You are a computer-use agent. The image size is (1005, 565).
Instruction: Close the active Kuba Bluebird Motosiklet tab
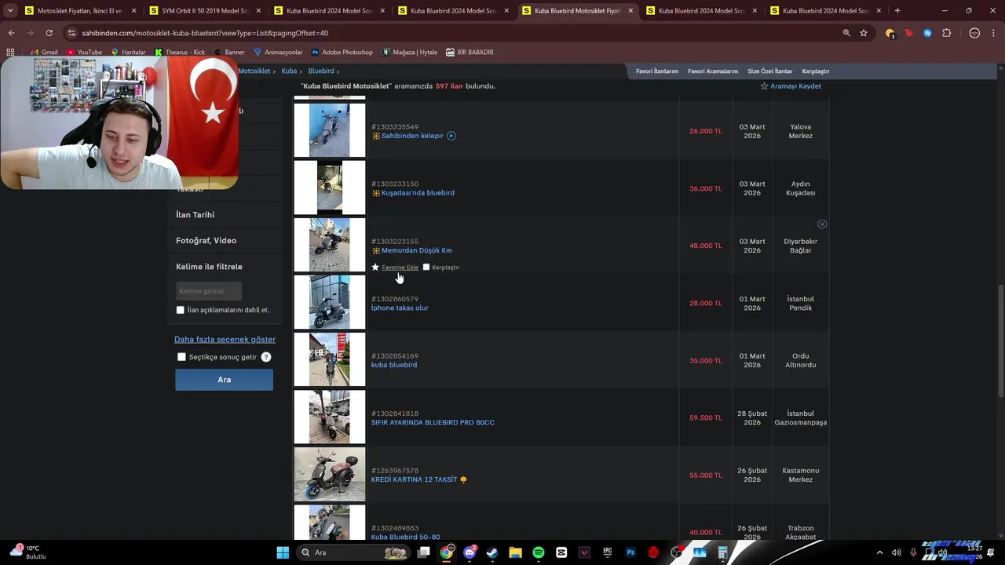[630, 11]
